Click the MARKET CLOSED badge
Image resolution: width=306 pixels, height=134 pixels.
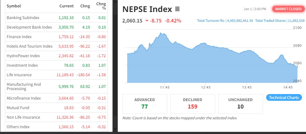288,9
